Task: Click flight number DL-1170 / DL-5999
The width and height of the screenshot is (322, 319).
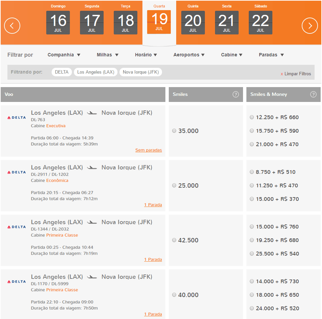Action: point(50,284)
